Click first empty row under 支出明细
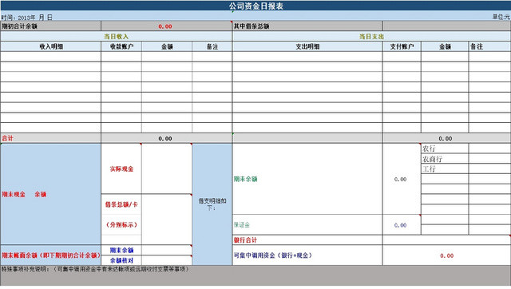 pos(307,57)
